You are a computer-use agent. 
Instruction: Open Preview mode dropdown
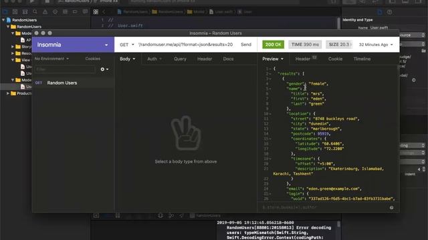[x=273, y=59]
